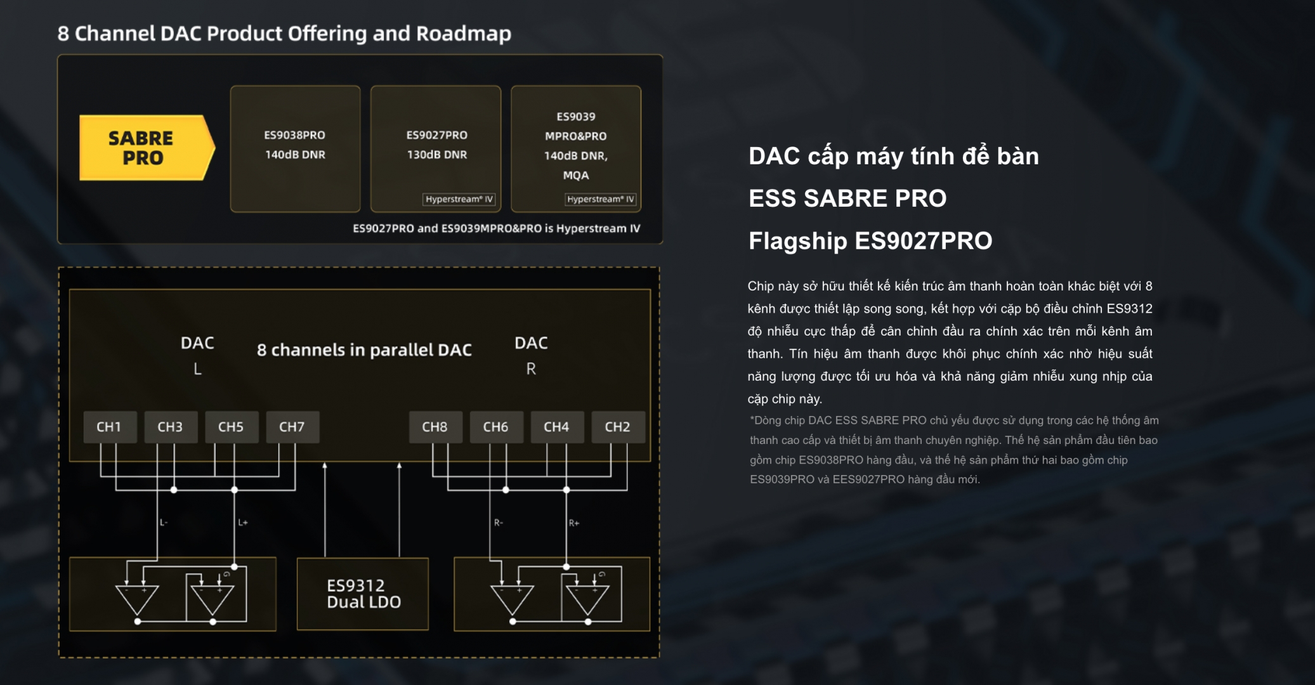Click the CH7 channel box

click(x=292, y=427)
